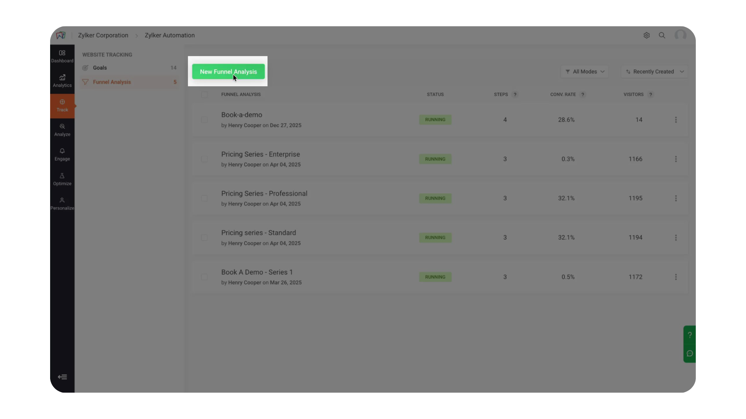The height and width of the screenshot is (419, 746).
Task: Select Goals in Website Tracking menu
Action: [x=100, y=68]
